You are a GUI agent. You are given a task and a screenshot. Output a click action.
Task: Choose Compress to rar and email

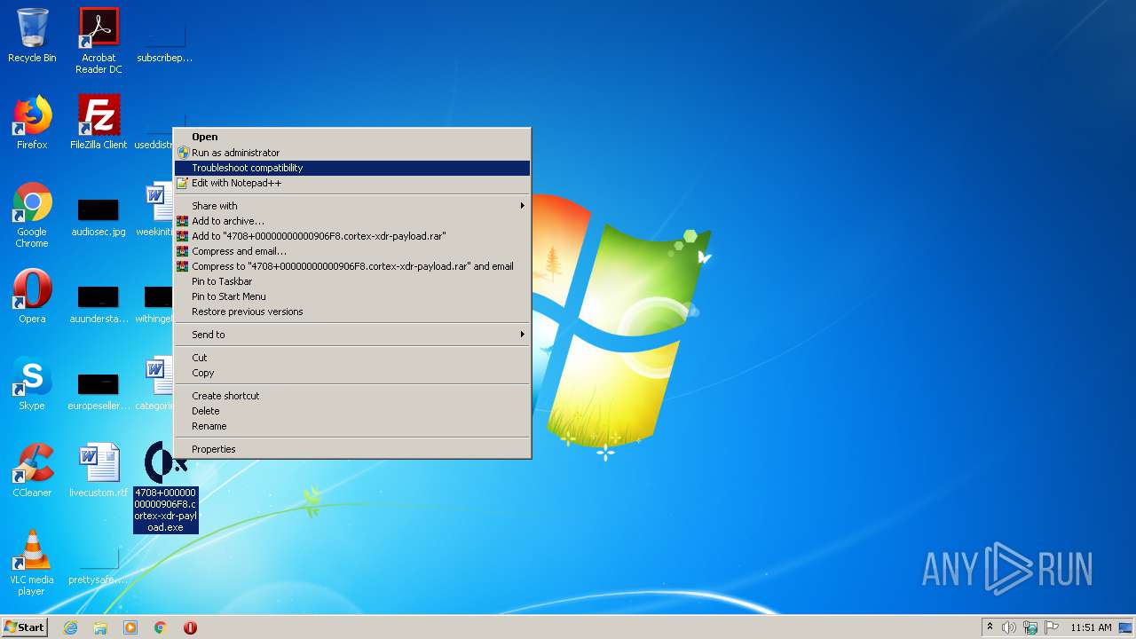tap(352, 266)
